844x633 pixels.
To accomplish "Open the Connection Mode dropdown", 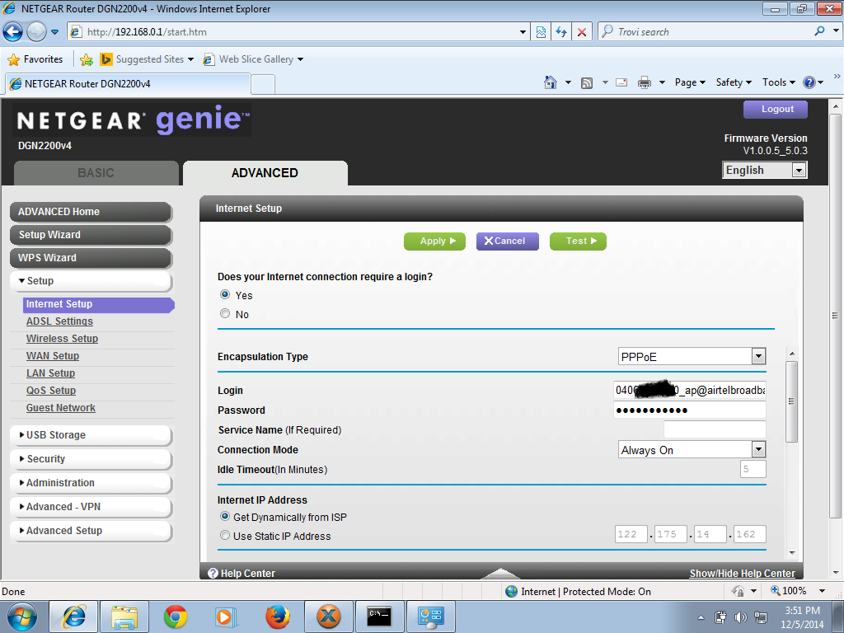I will pyautogui.click(x=758, y=449).
